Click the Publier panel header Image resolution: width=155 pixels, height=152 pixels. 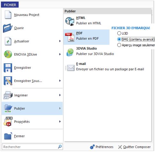[107, 11]
